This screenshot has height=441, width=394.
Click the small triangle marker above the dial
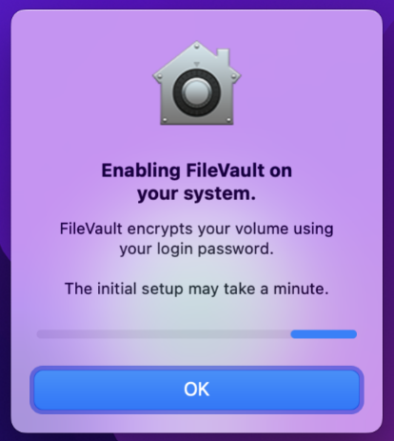pos(197,64)
